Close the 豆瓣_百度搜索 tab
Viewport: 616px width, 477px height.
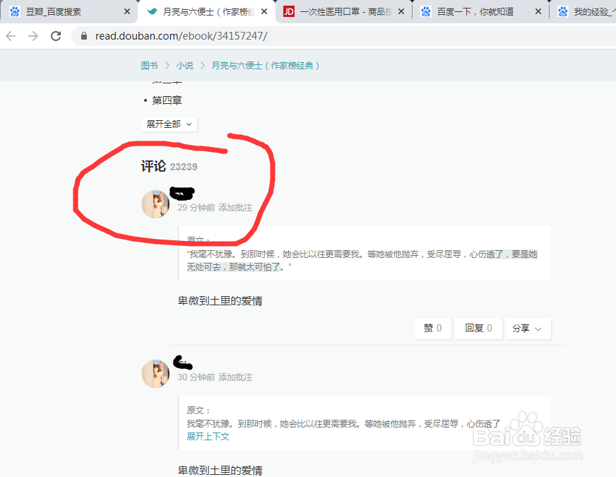(127, 12)
